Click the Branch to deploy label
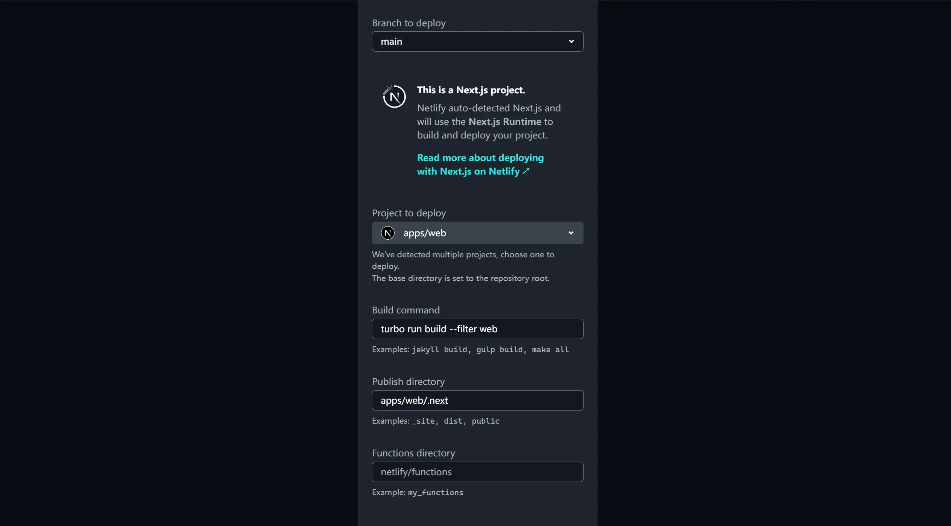This screenshot has height=526, width=951. tap(408, 23)
